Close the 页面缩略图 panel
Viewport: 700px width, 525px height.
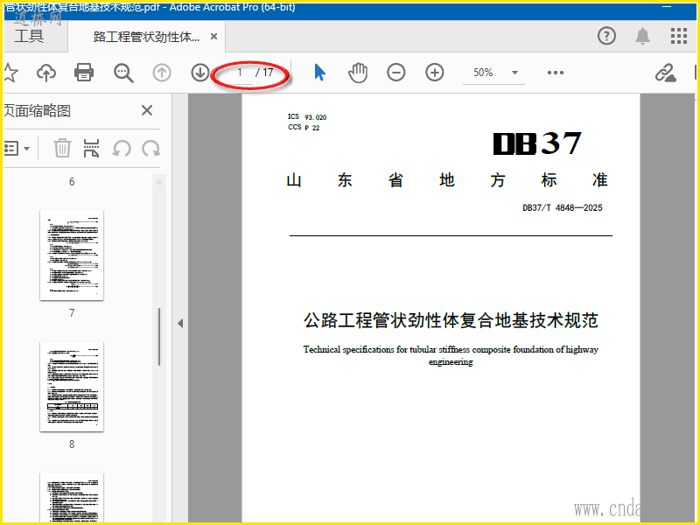[x=147, y=110]
